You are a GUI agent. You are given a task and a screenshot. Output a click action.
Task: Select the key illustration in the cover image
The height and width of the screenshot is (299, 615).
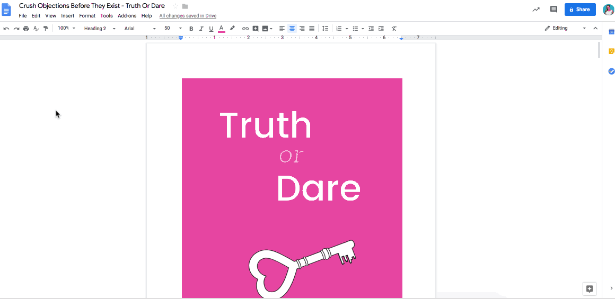[302, 269]
